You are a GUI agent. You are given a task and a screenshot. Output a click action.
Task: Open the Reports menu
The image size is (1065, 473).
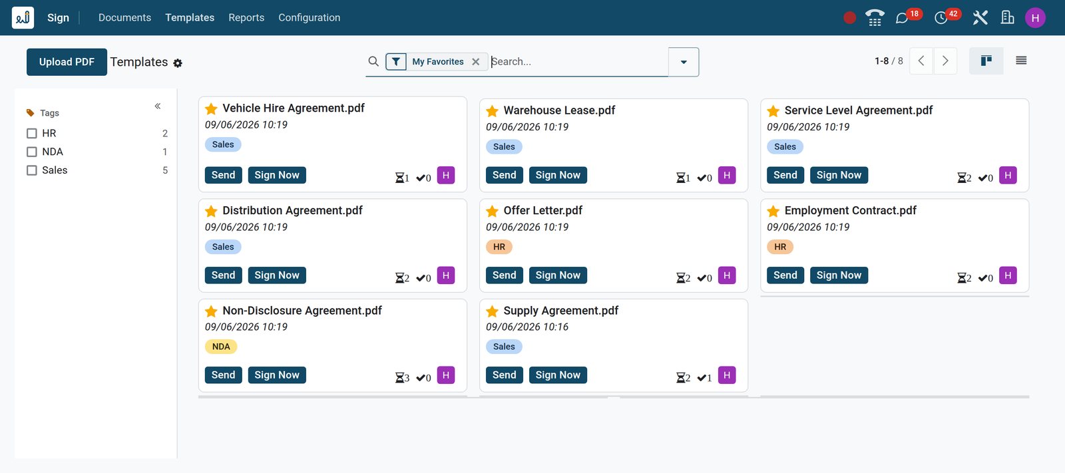pos(246,18)
